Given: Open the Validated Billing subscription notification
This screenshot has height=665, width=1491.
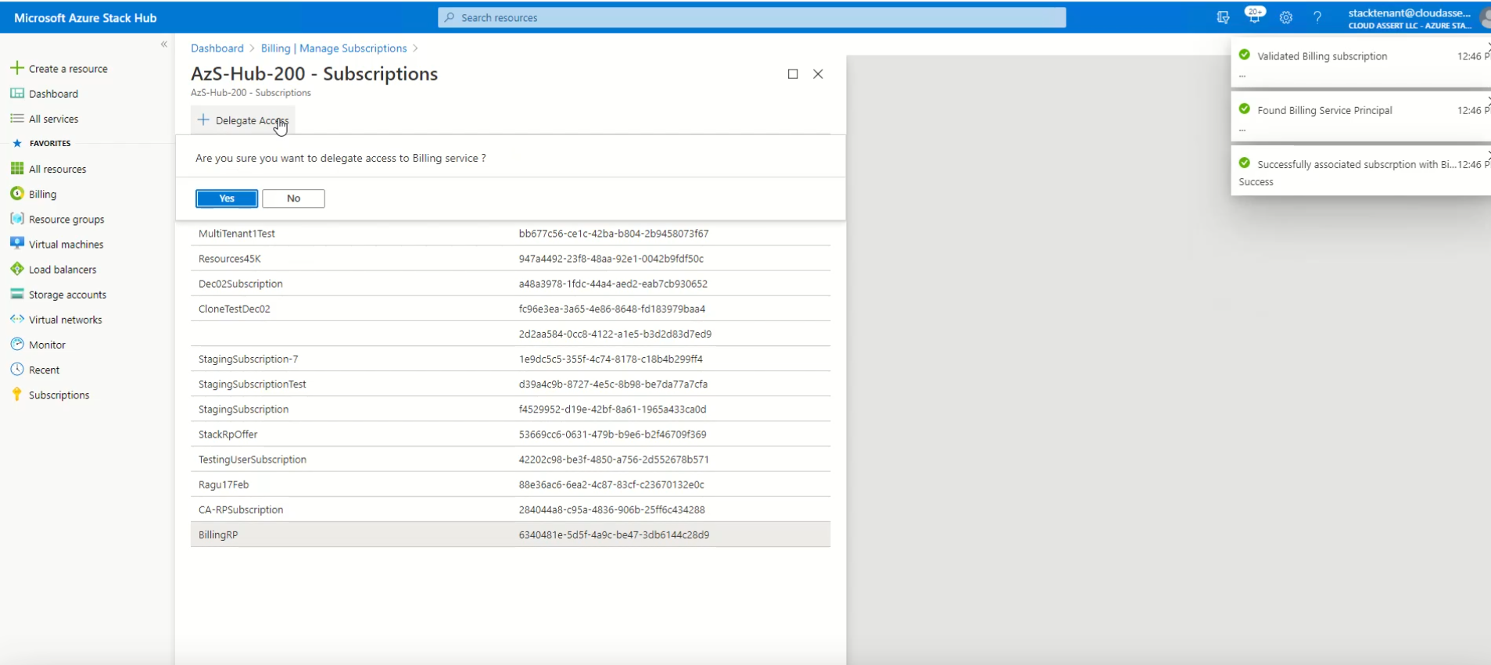Looking at the screenshot, I should tap(1360, 63).
